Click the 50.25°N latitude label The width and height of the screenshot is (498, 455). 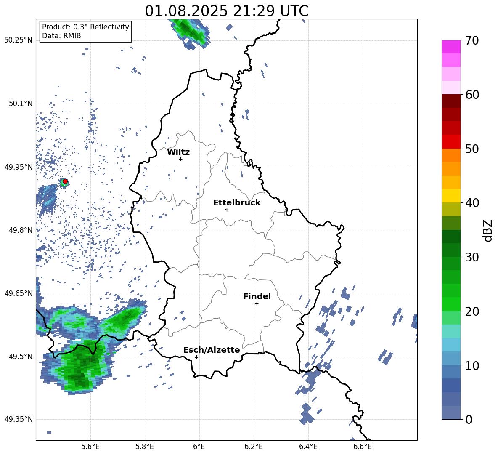[19, 40]
